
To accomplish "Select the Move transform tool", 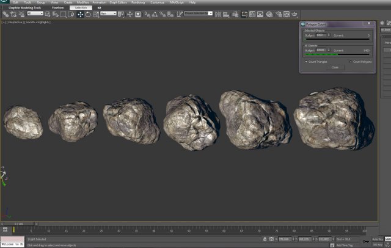I will coord(81,13).
